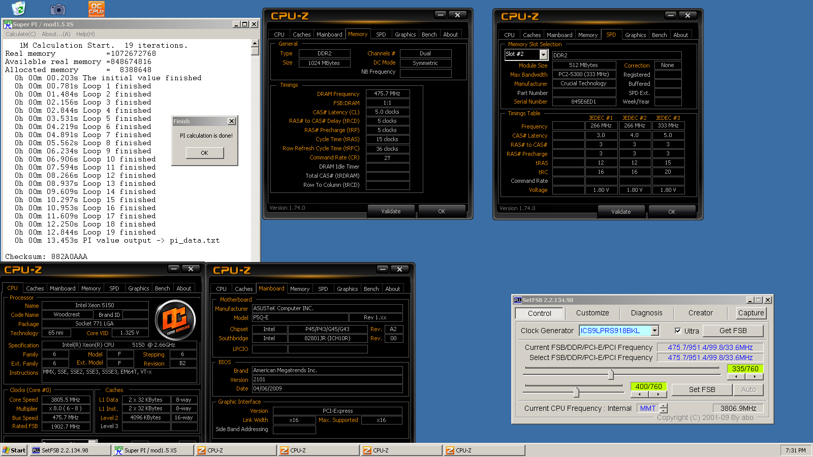Click the upper FSB slider thumb in SetFSB
813x457 pixels.
click(611, 375)
